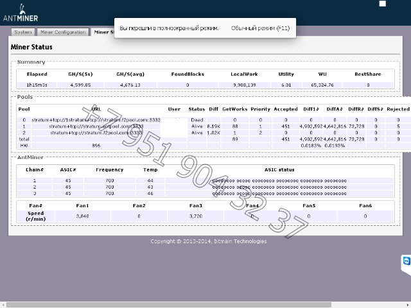This screenshot has width=411, height=308.
Task: Open the Miner Configuration tab
Action: coord(63,32)
